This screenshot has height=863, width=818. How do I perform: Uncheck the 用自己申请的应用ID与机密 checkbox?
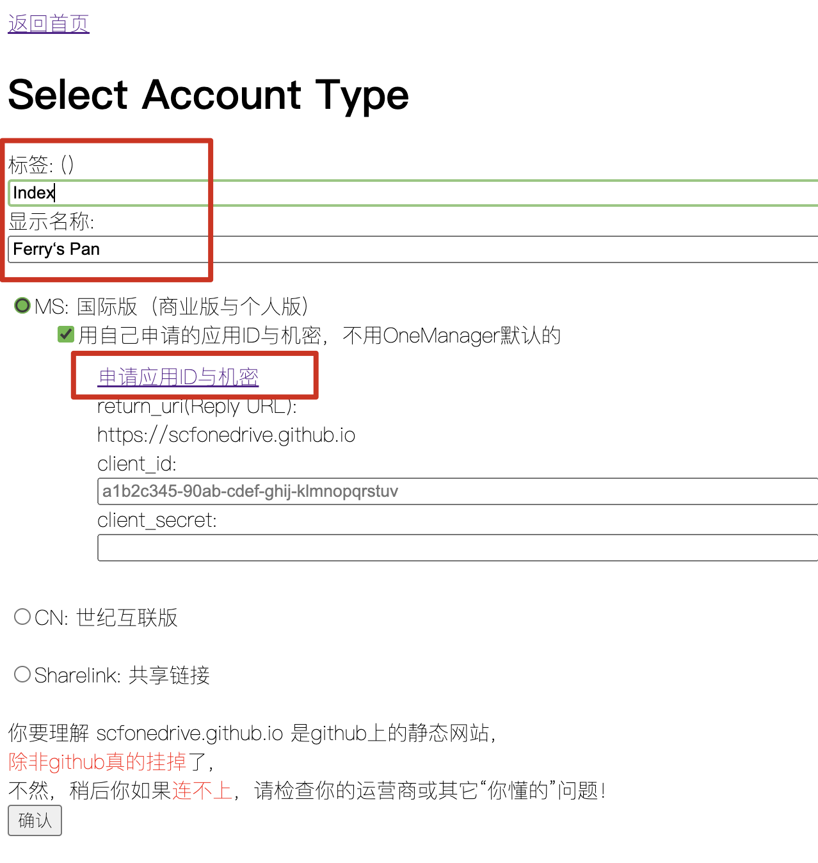66,334
